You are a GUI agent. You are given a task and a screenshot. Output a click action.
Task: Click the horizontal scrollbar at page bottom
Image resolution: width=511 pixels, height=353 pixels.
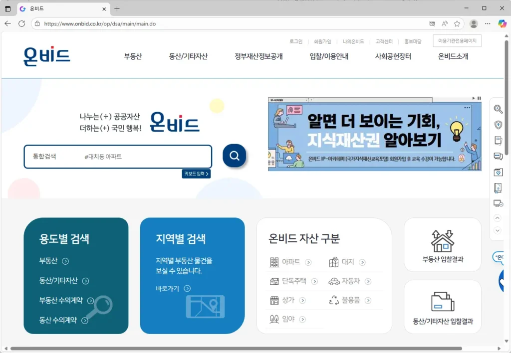click(235, 349)
